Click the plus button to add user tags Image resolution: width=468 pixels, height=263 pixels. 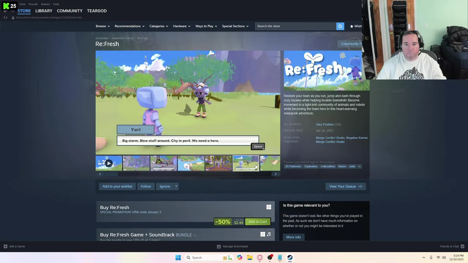tap(359, 167)
